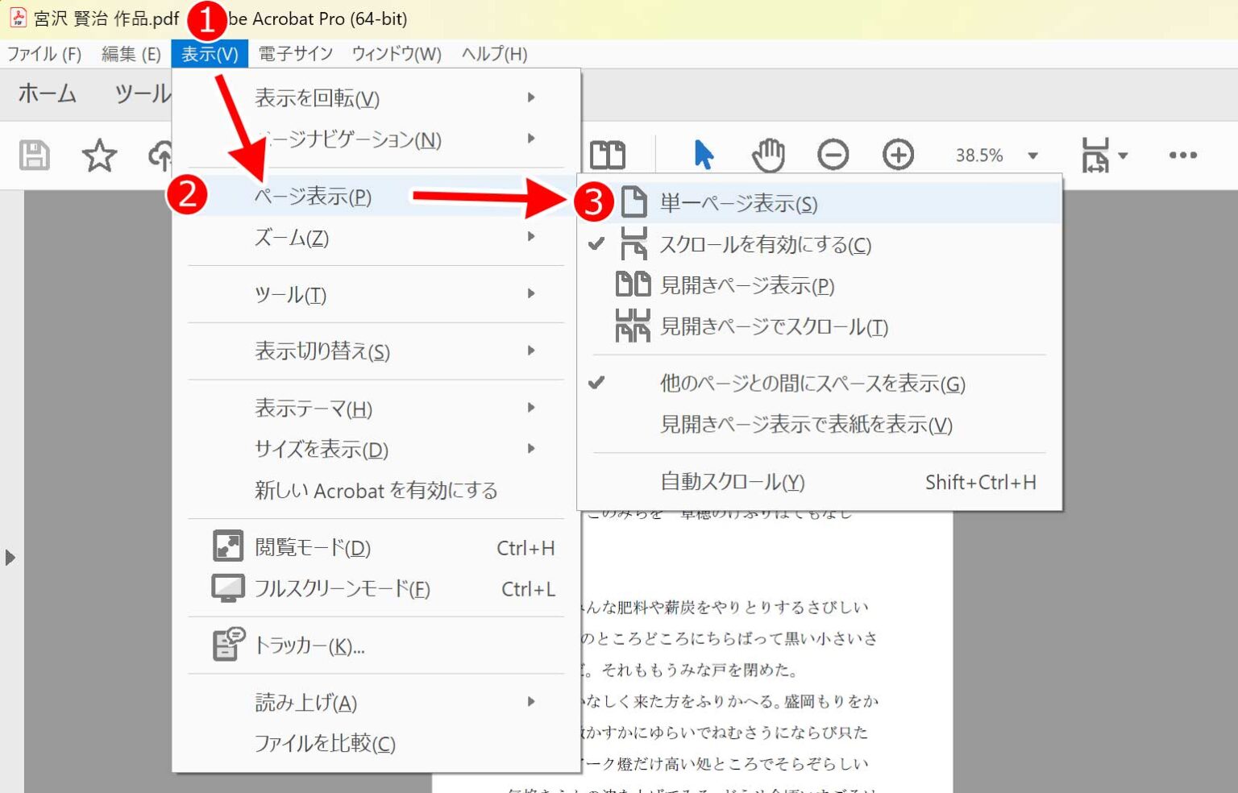
Task: Expand the left navigation pane arrow
Action: pos(12,555)
